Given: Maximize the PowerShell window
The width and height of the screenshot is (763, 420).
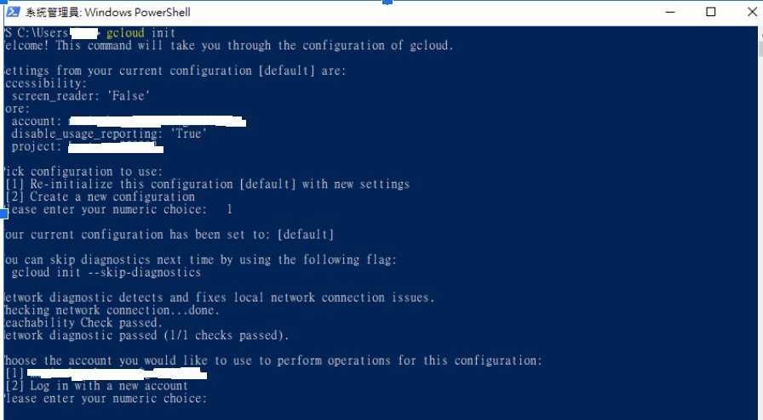Looking at the screenshot, I should pyautogui.click(x=710, y=12).
